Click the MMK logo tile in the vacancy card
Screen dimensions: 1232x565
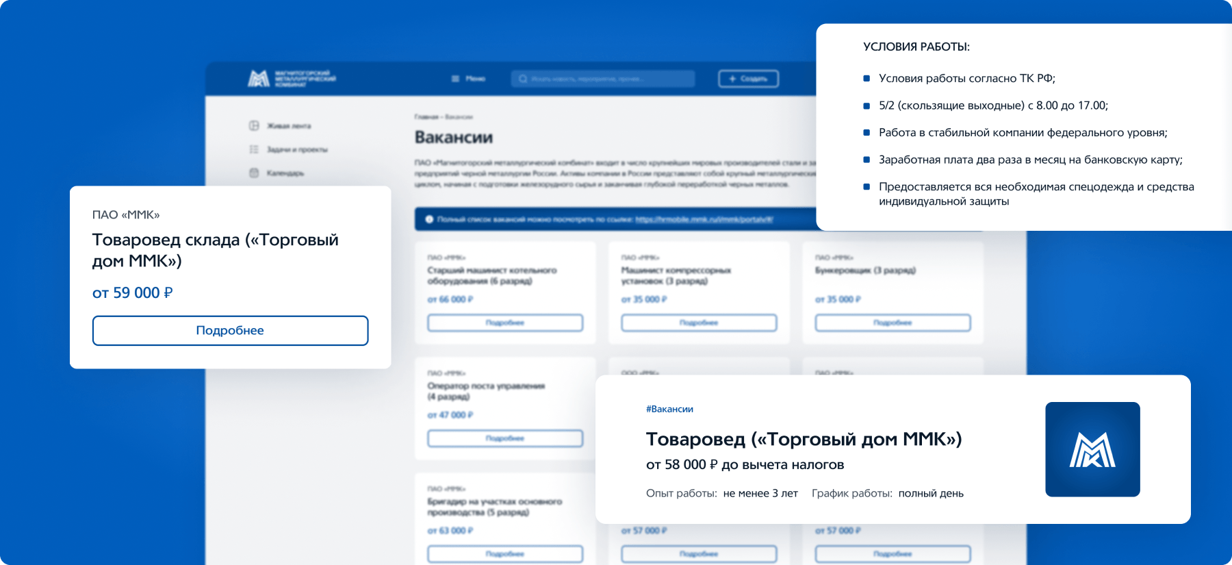[x=1092, y=449]
